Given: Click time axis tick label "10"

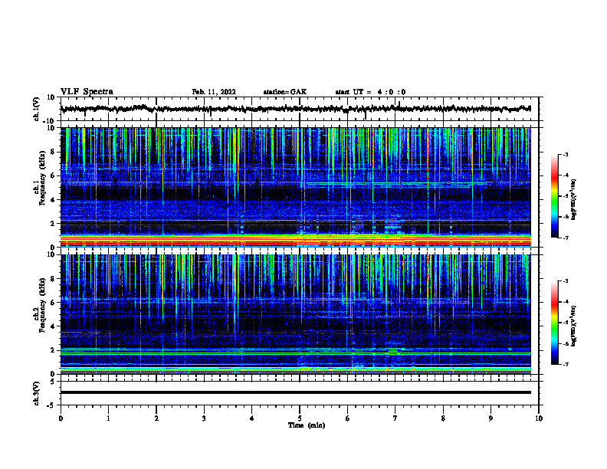Looking at the screenshot, I should point(539,418).
